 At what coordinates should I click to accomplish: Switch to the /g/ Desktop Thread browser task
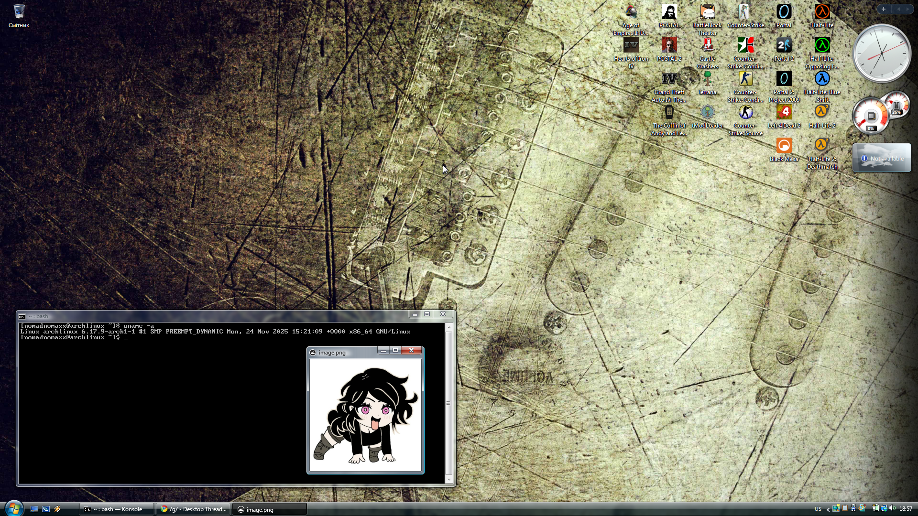tap(193, 509)
